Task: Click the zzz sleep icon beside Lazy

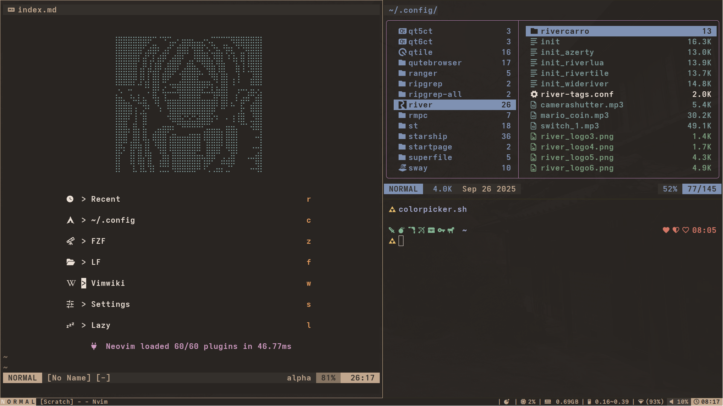Action: click(70, 325)
